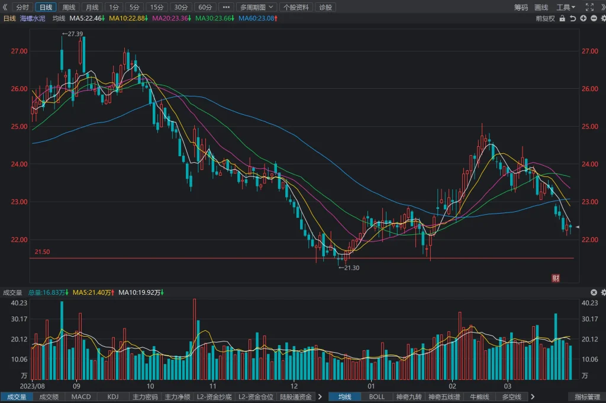This screenshot has height=403, width=606.
Task: Click the volume MA5:21.40万 legend
Action: pyautogui.click(x=94, y=292)
